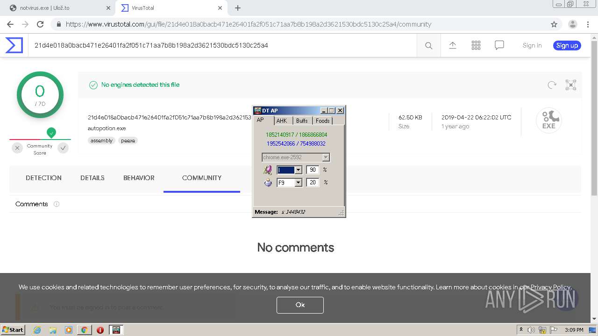
Task: Open Windows Explorer folder in taskbar
Action: [x=53, y=330]
